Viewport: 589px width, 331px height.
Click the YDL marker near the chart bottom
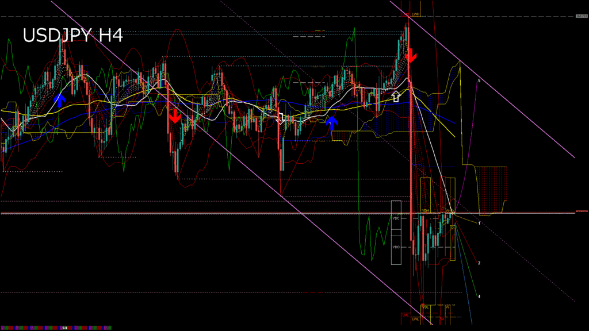425,307
